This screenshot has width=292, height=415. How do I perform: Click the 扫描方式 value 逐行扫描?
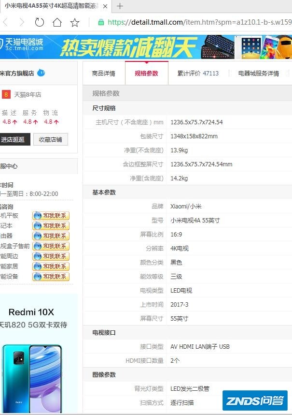[x=182, y=403]
